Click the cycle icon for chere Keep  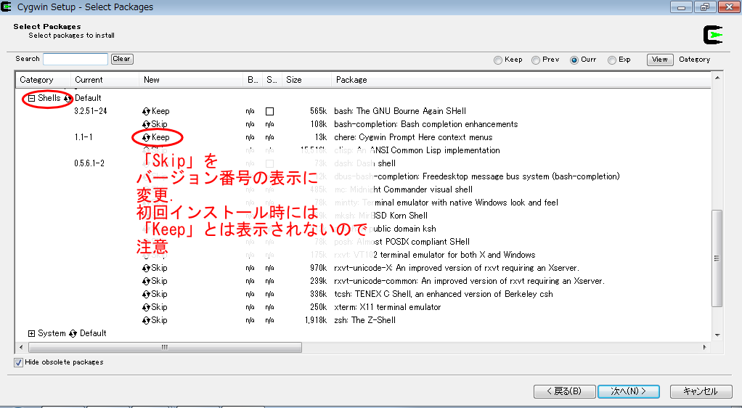[146, 137]
